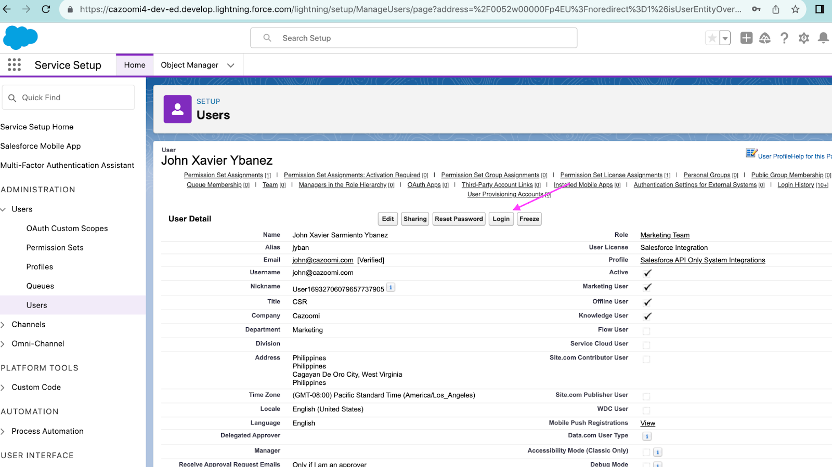This screenshot has width=832, height=467.
Task: Open the Marketing Team role link
Action: coord(665,235)
